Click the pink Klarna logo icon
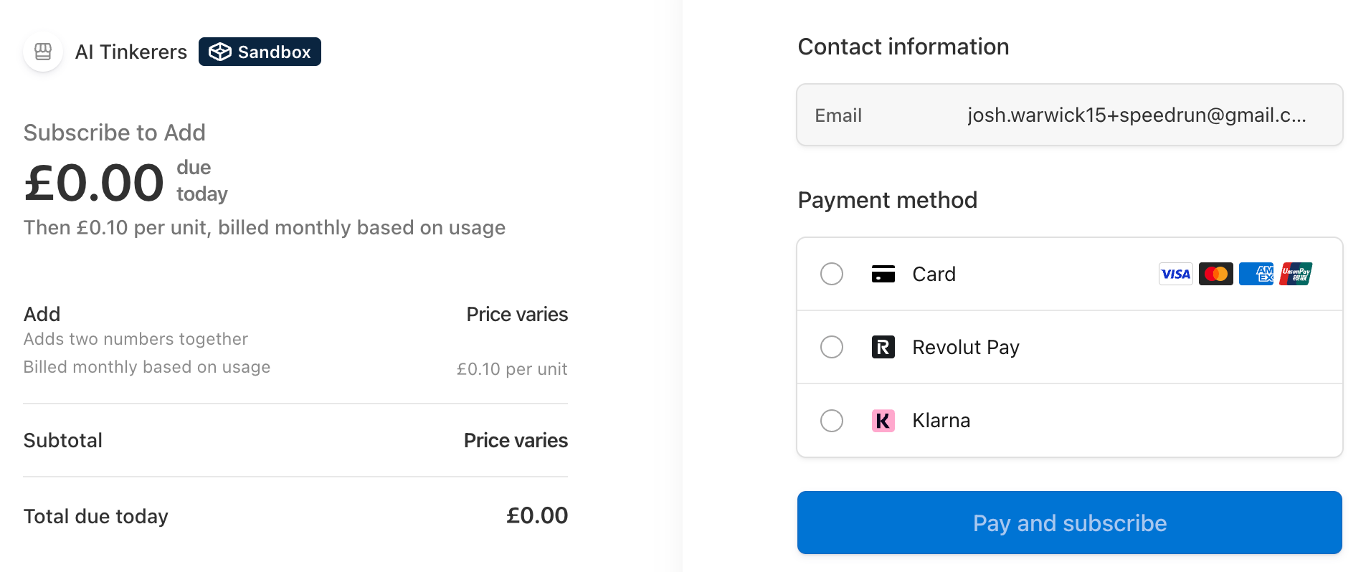 tap(883, 420)
